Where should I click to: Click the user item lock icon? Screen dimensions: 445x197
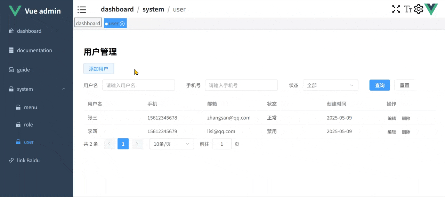point(18,142)
